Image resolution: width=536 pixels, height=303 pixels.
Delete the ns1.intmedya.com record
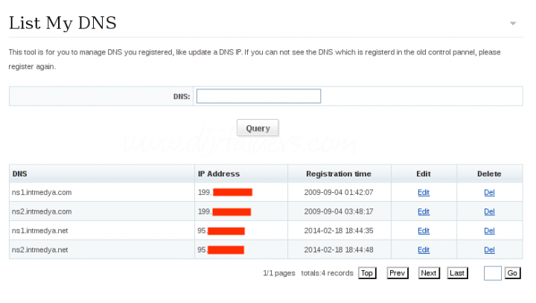489,192
